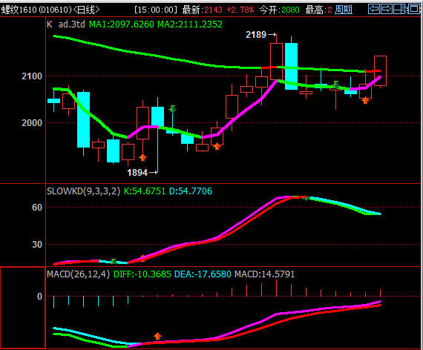
Task: Click the 2000 price axis label
Action: tap(32, 123)
